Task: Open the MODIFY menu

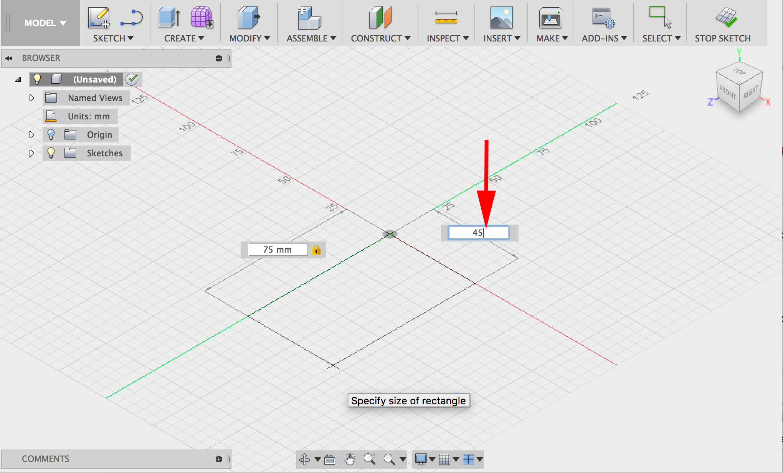Action: pyautogui.click(x=250, y=38)
